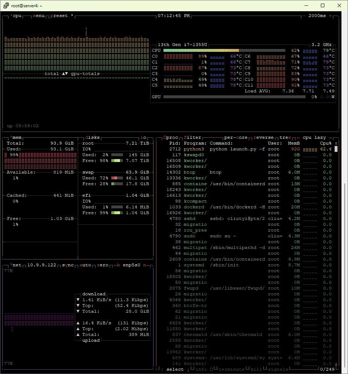Toggle per-core CPU usage in proc panel
The height and width of the screenshot is (374, 348).
click(236, 138)
